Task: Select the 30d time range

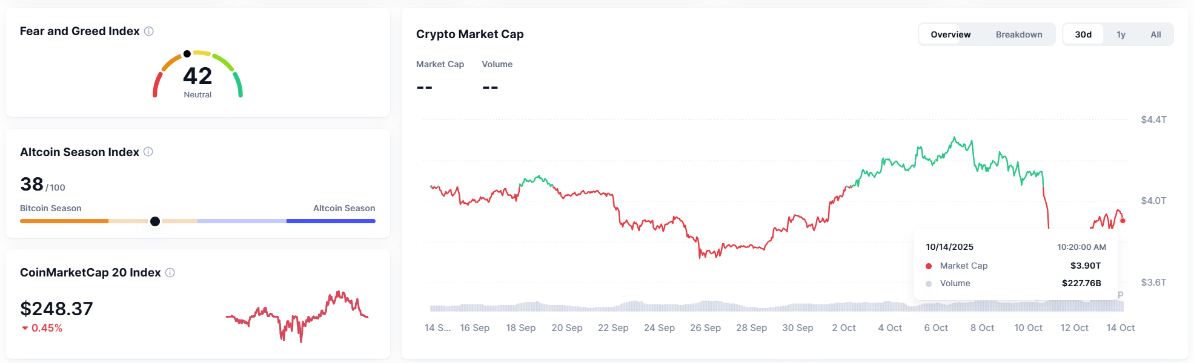Action: tap(1083, 34)
